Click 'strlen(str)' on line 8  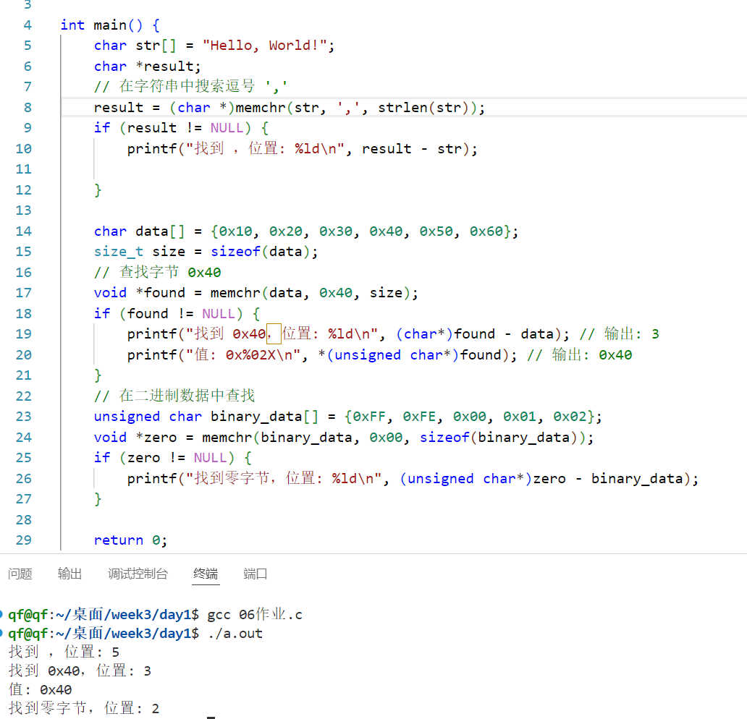pos(424,108)
